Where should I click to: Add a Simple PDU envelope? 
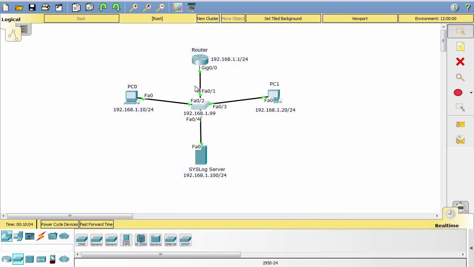[x=460, y=125]
